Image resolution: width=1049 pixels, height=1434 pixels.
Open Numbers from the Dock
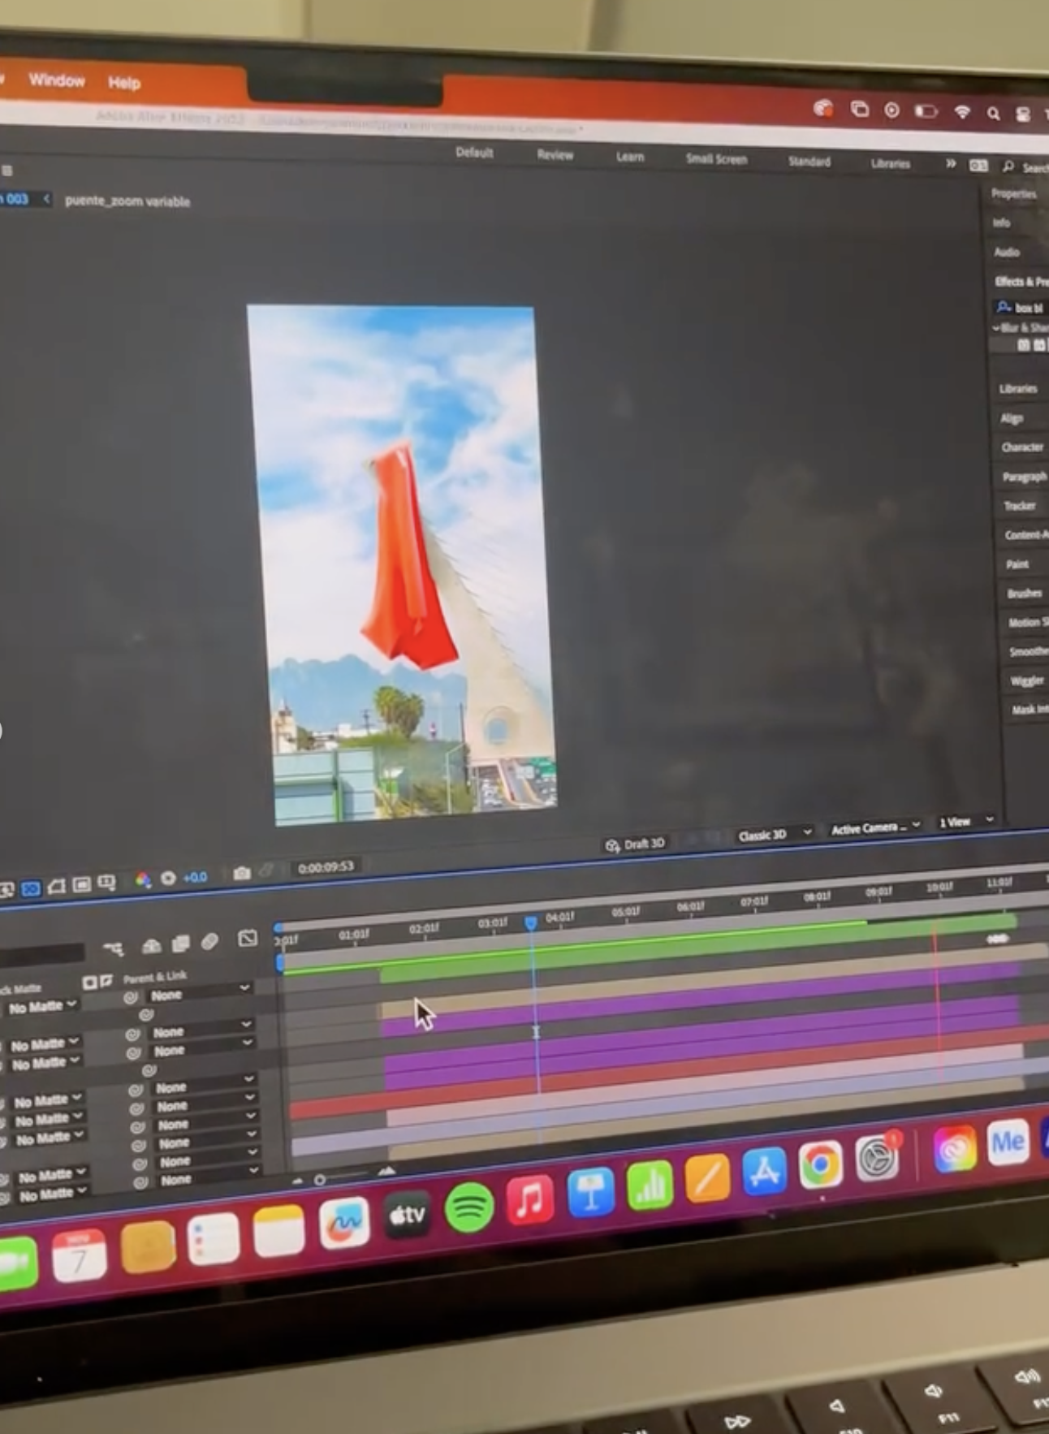click(x=650, y=1185)
